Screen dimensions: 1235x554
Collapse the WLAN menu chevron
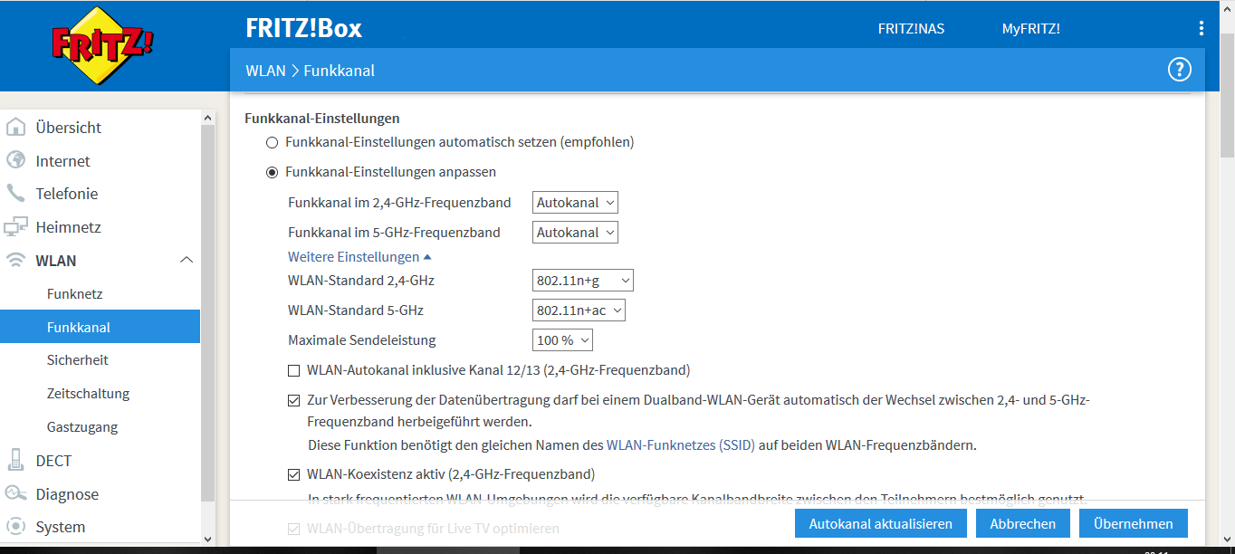pyautogui.click(x=187, y=261)
